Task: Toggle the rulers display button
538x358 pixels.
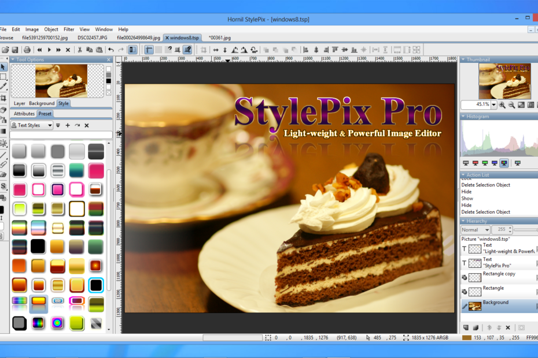Action: click(x=149, y=50)
